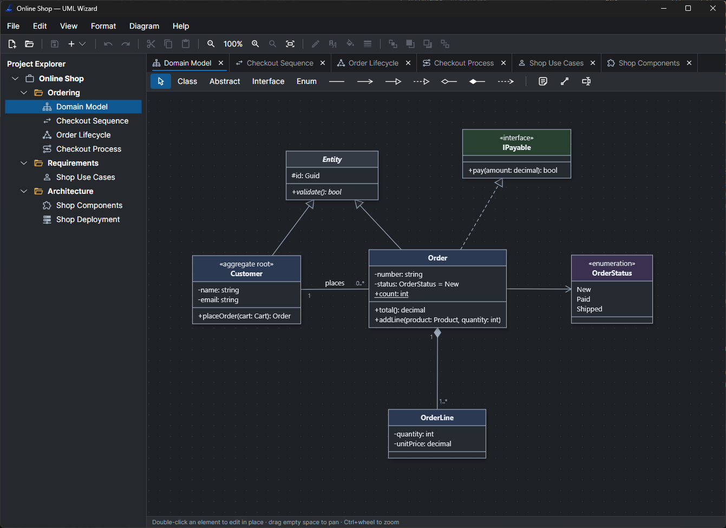726x528 pixels.
Task: Open project using the folder icon
Action: pyautogui.click(x=29, y=44)
